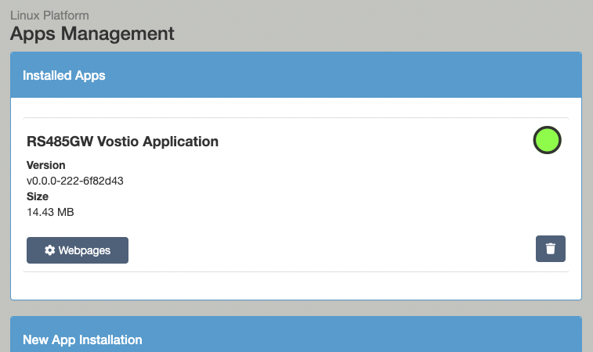Image resolution: width=593 pixels, height=352 pixels.
Task: Click the version string v0.0.0-222-6f82d43
Action: point(75,181)
